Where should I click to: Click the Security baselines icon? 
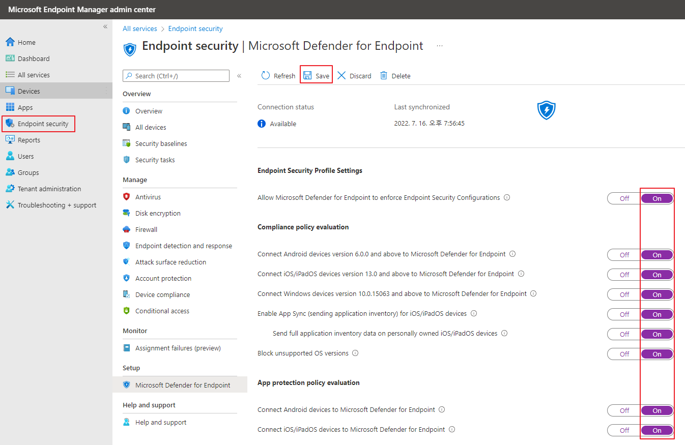pyautogui.click(x=127, y=143)
